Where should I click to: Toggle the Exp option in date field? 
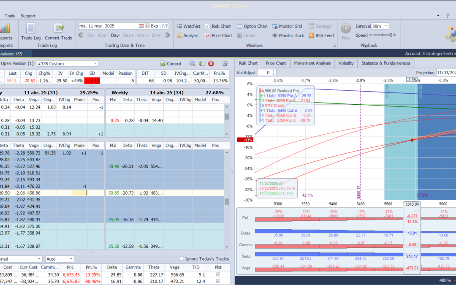(155, 26)
